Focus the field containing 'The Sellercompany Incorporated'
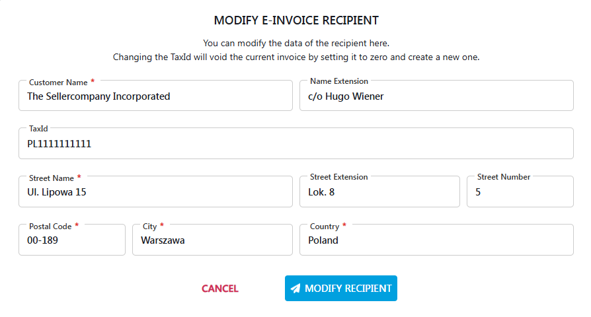This screenshot has height=317, width=591. pyautogui.click(x=155, y=96)
